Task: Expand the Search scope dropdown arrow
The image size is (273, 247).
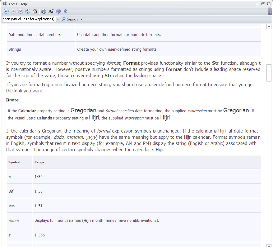Action: pyautogui.click(x=81, y=19)
